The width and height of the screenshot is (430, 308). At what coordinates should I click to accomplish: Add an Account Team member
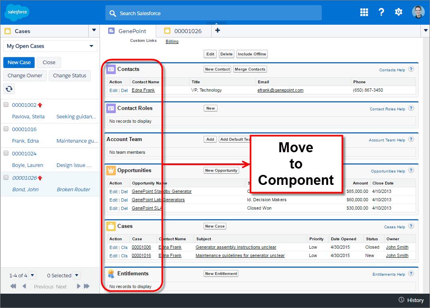210,139
